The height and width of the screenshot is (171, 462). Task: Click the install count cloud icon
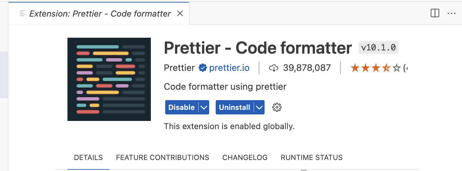[x=274, y=68]
